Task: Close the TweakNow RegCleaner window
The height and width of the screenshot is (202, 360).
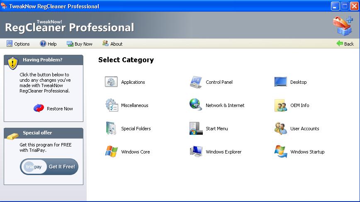Action: (x=354, y=6)
